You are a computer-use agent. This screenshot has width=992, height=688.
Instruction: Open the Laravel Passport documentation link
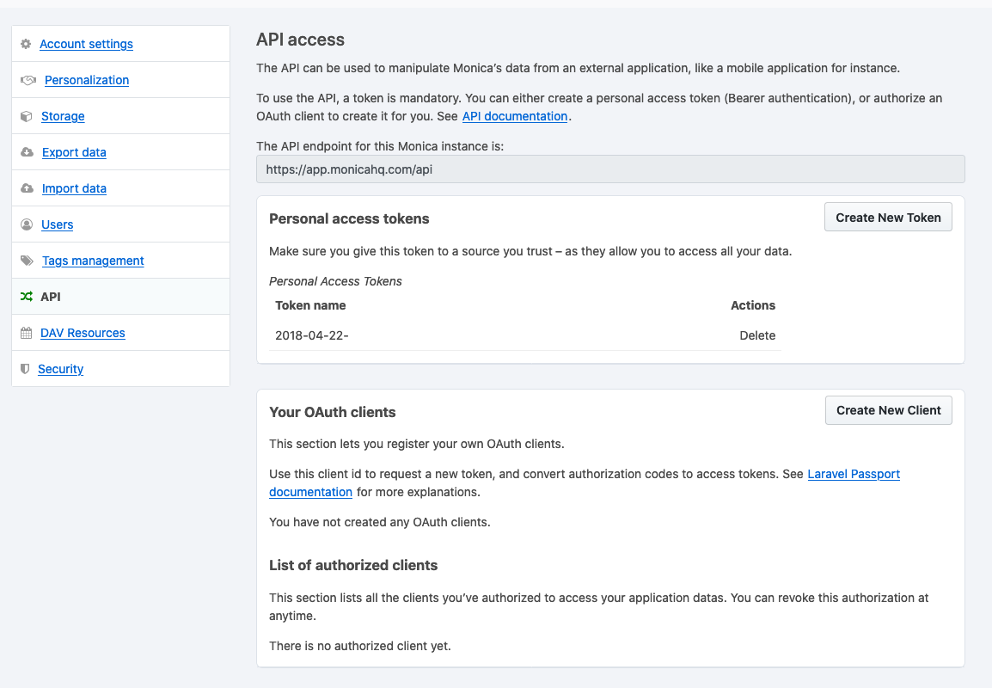coord(854,474)
